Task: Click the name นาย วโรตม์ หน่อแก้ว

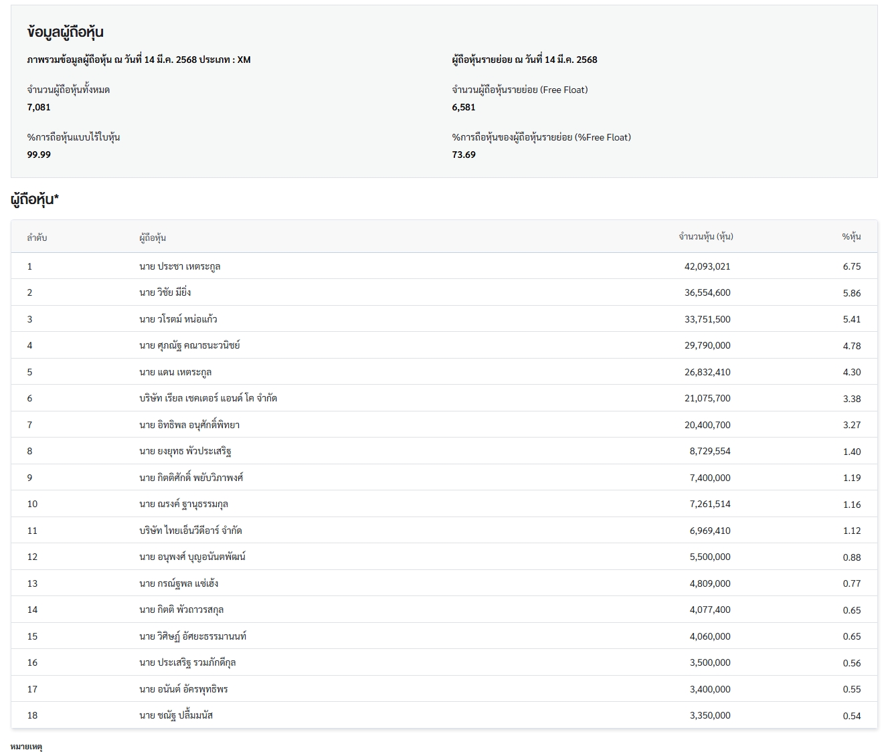Action: coord(178,319)
